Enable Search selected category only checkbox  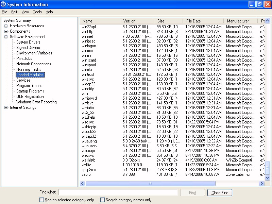[x=42, y=200]
